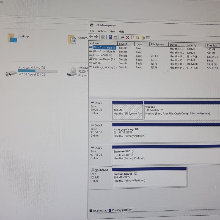Click the Forward arrow toolbar icon
The image size is (220, 220).
(x=96, y=37)
